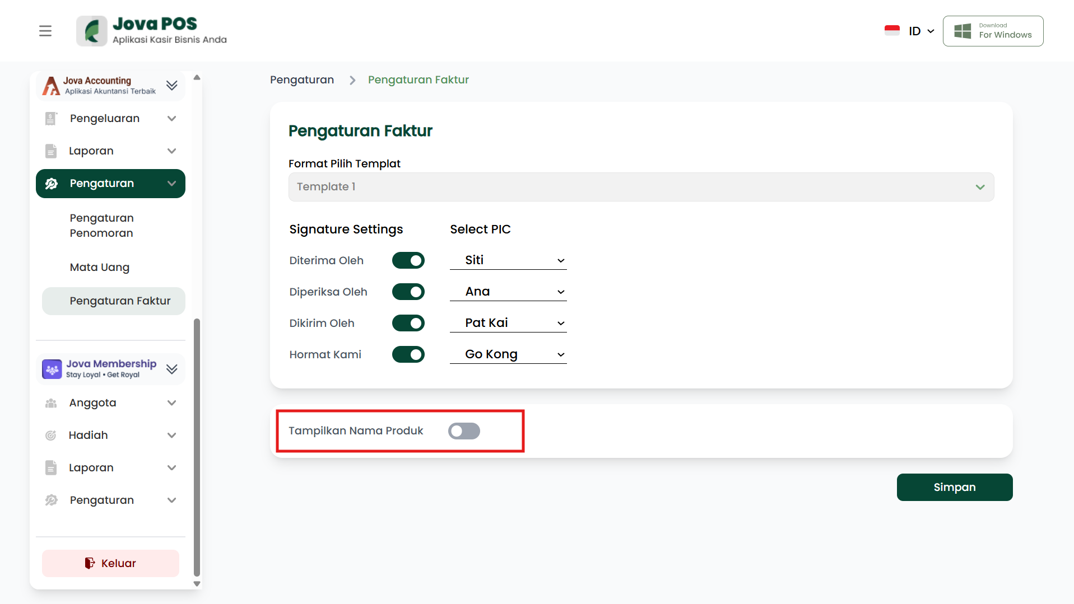The image size is (1074, 604).
Task: Click the Keluar logout button
Action: (x=110, y=563)
